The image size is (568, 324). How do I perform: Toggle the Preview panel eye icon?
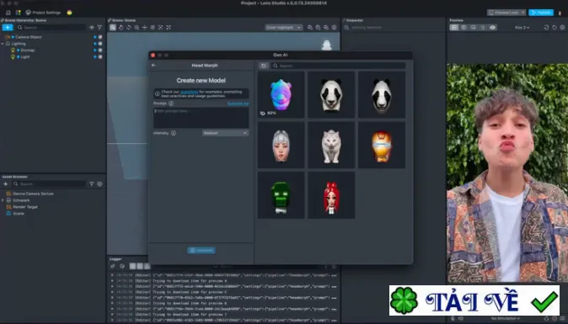492,28
